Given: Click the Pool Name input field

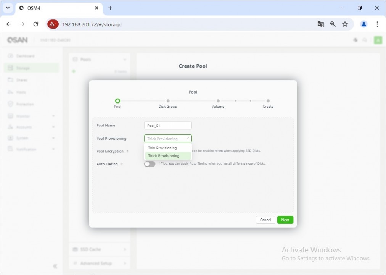Looking at the screenshot, I should point(168,126).
